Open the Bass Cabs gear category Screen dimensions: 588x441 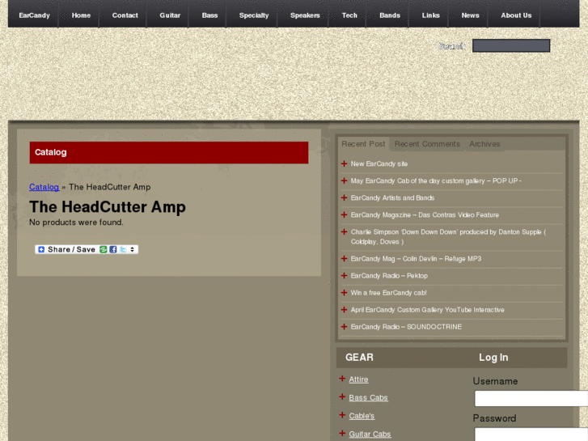[x=368, y=398]
